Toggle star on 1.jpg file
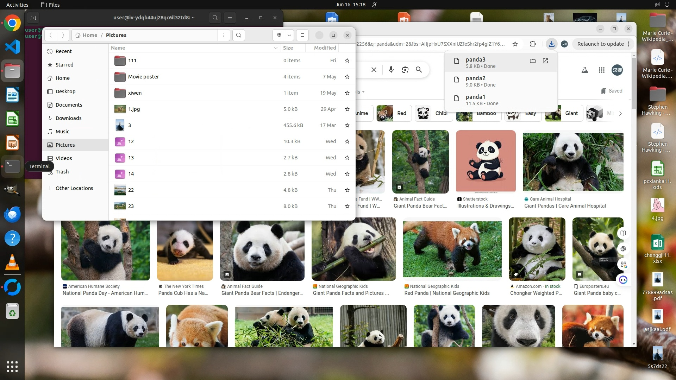 347,109
